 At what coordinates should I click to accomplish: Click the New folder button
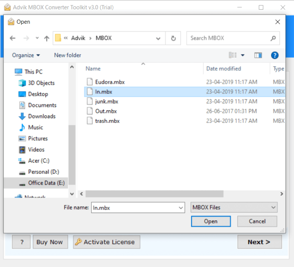[x=67, y=55]
